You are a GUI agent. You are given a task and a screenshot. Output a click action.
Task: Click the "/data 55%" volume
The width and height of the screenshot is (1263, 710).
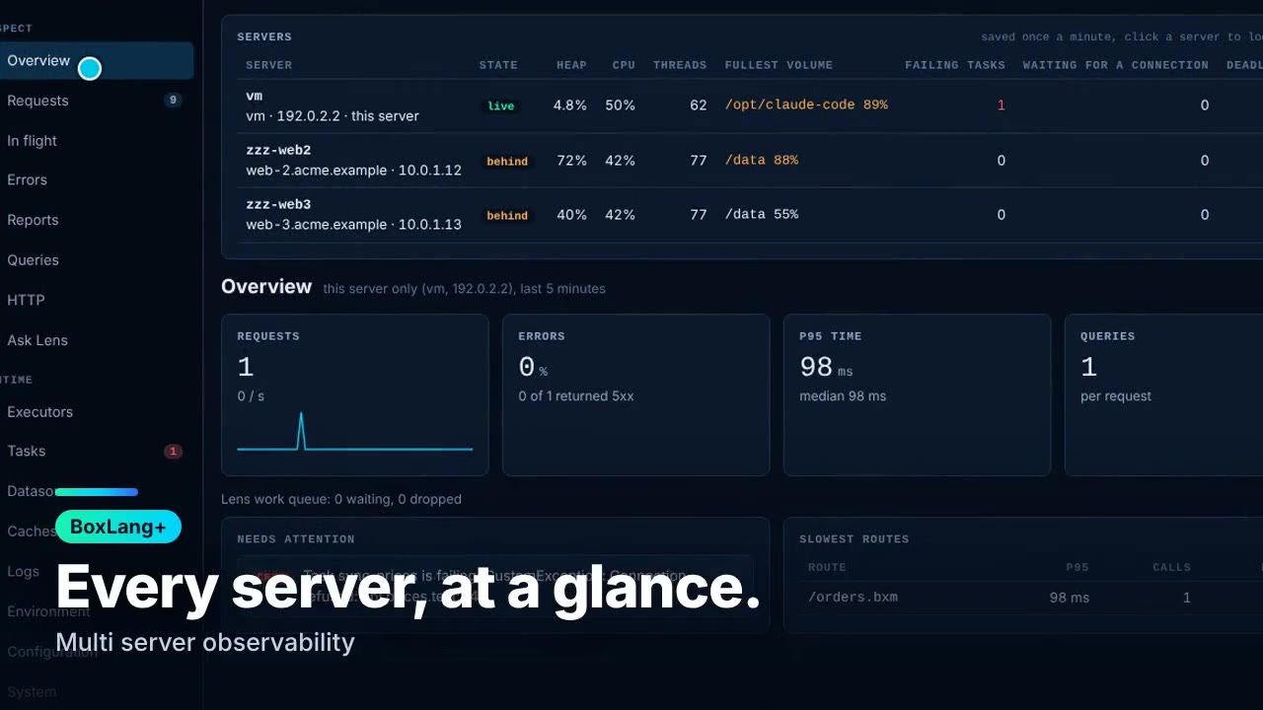click(x=762, y=214)
